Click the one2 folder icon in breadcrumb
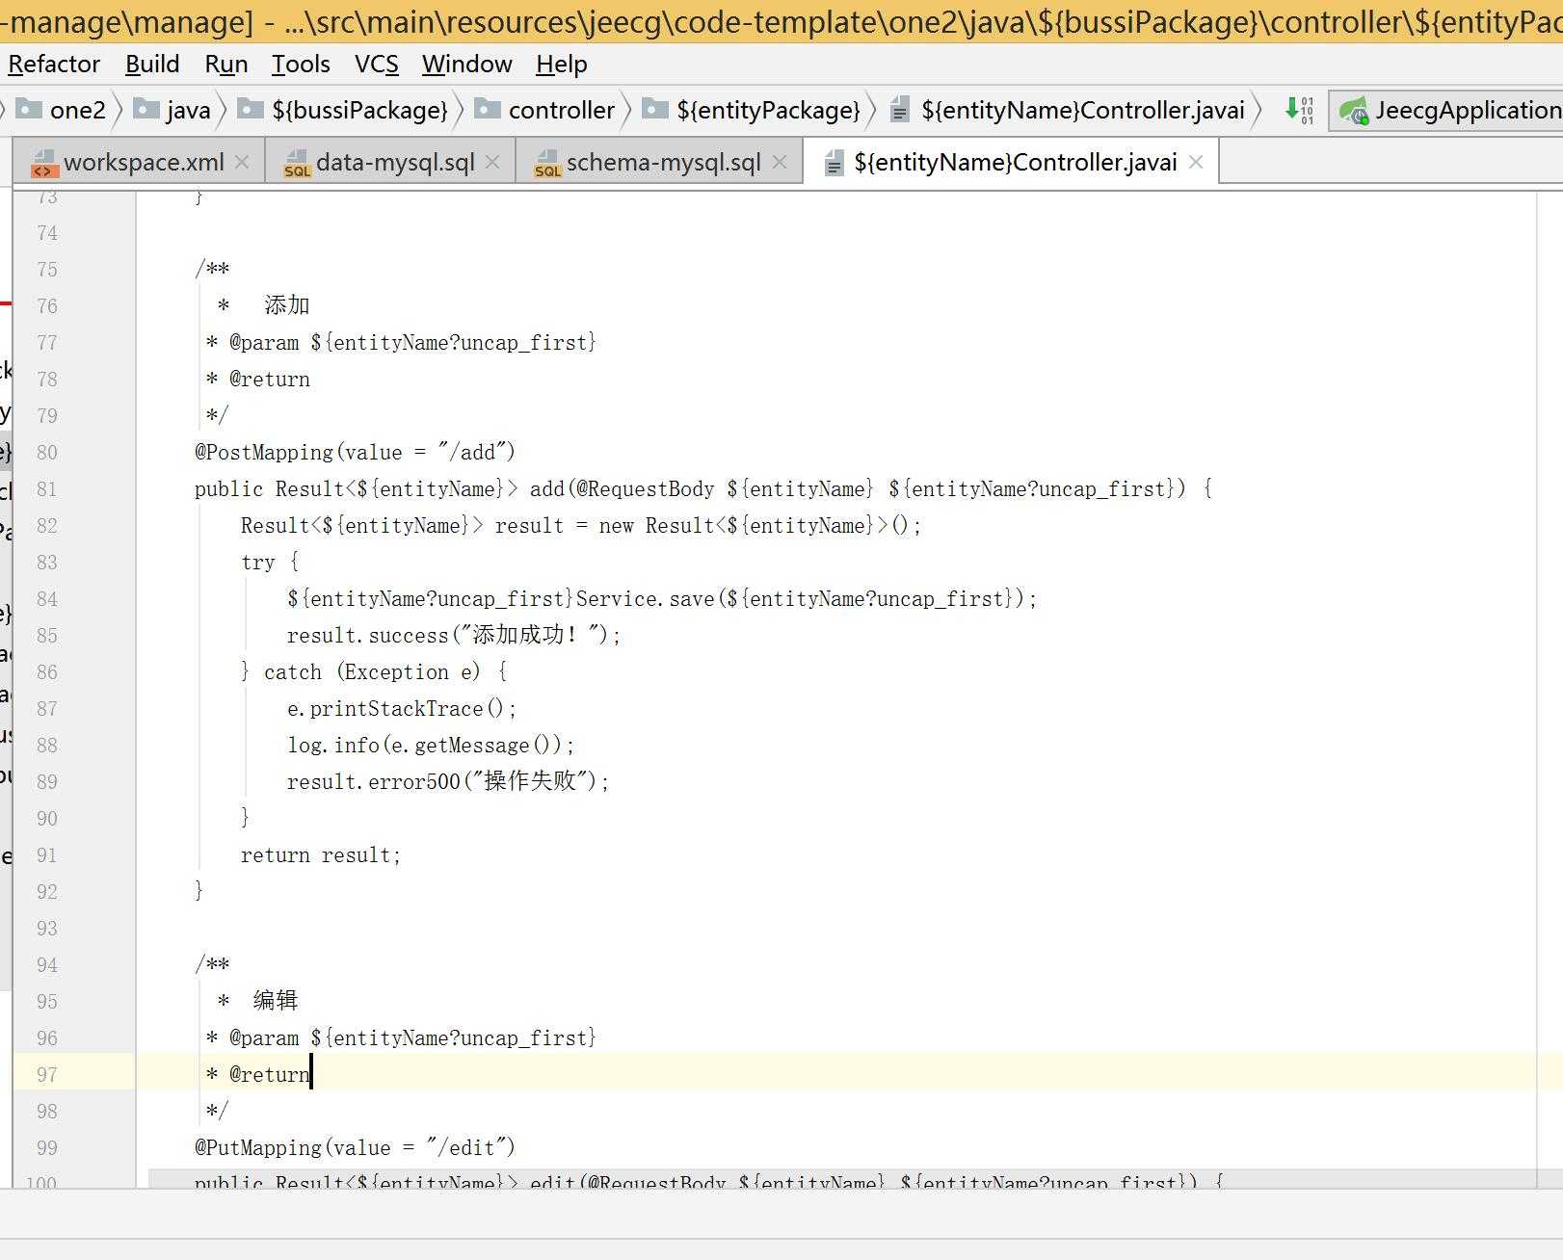1563x1260 pixels. 30,109
